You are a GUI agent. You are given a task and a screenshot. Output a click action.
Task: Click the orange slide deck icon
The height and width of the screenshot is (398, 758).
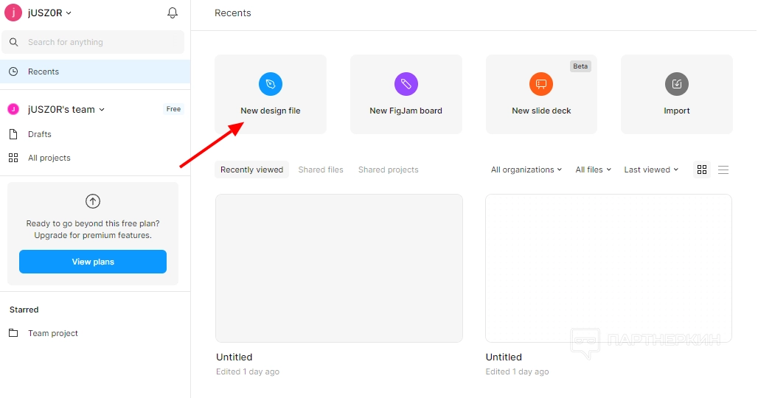541,84
